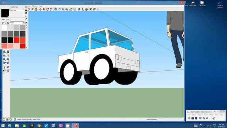Select the Paint Bucket tool in top toolbar
The width and height of the screenshot is (227, 128).
(x=36, y=9)
